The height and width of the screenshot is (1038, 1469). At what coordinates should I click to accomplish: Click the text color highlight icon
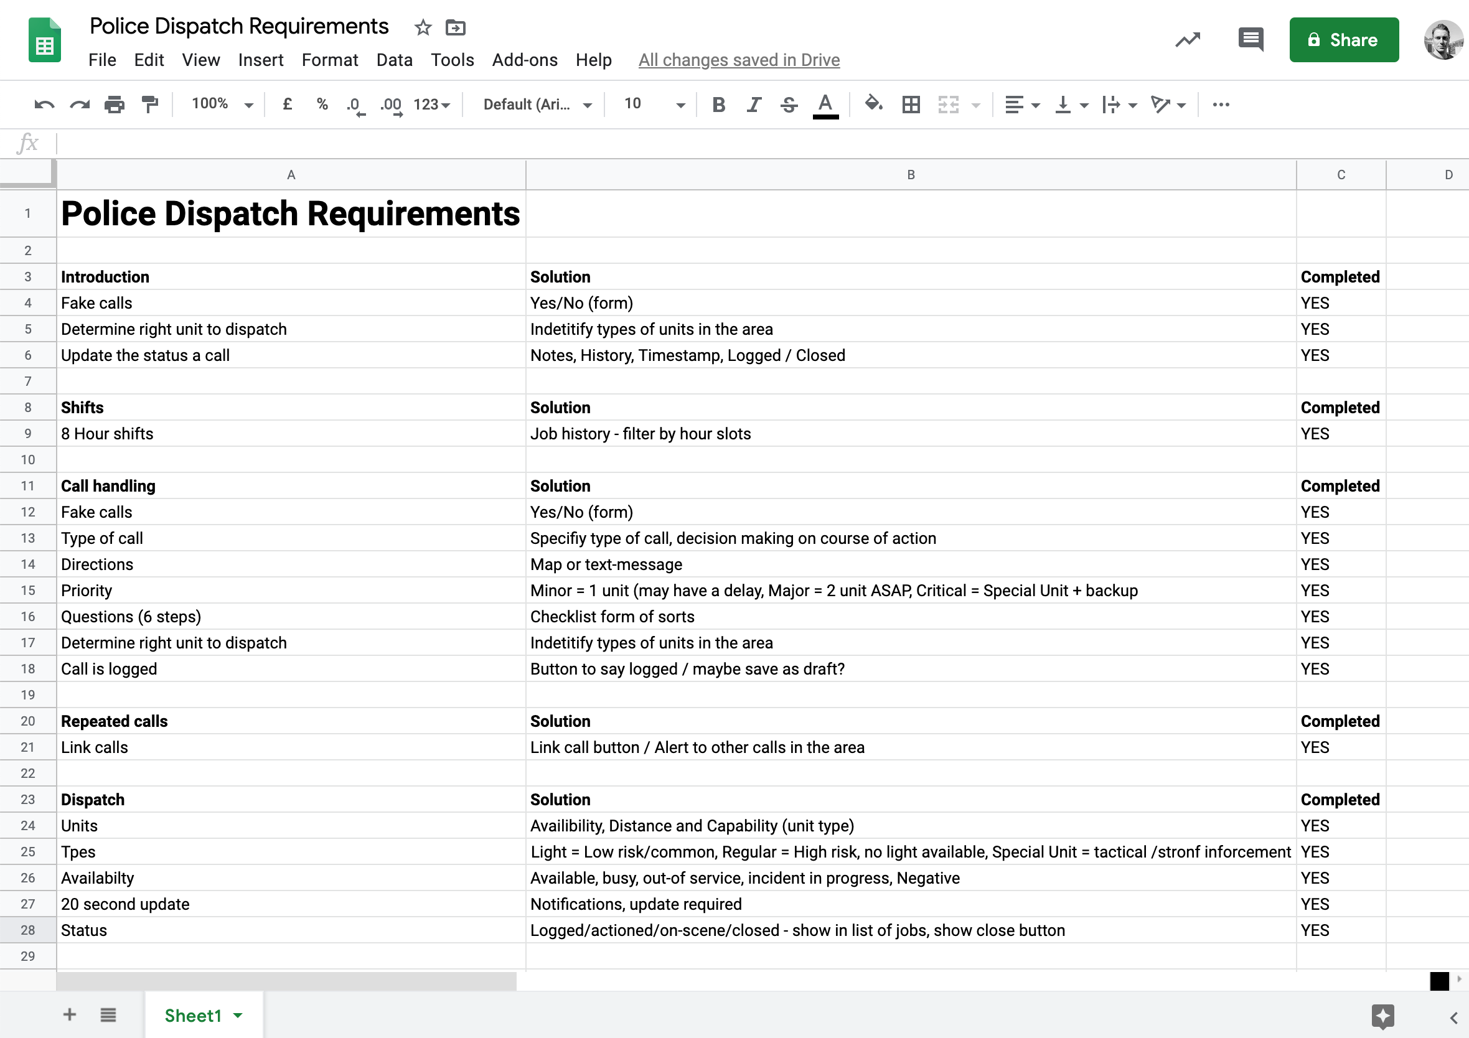point(824,105)
